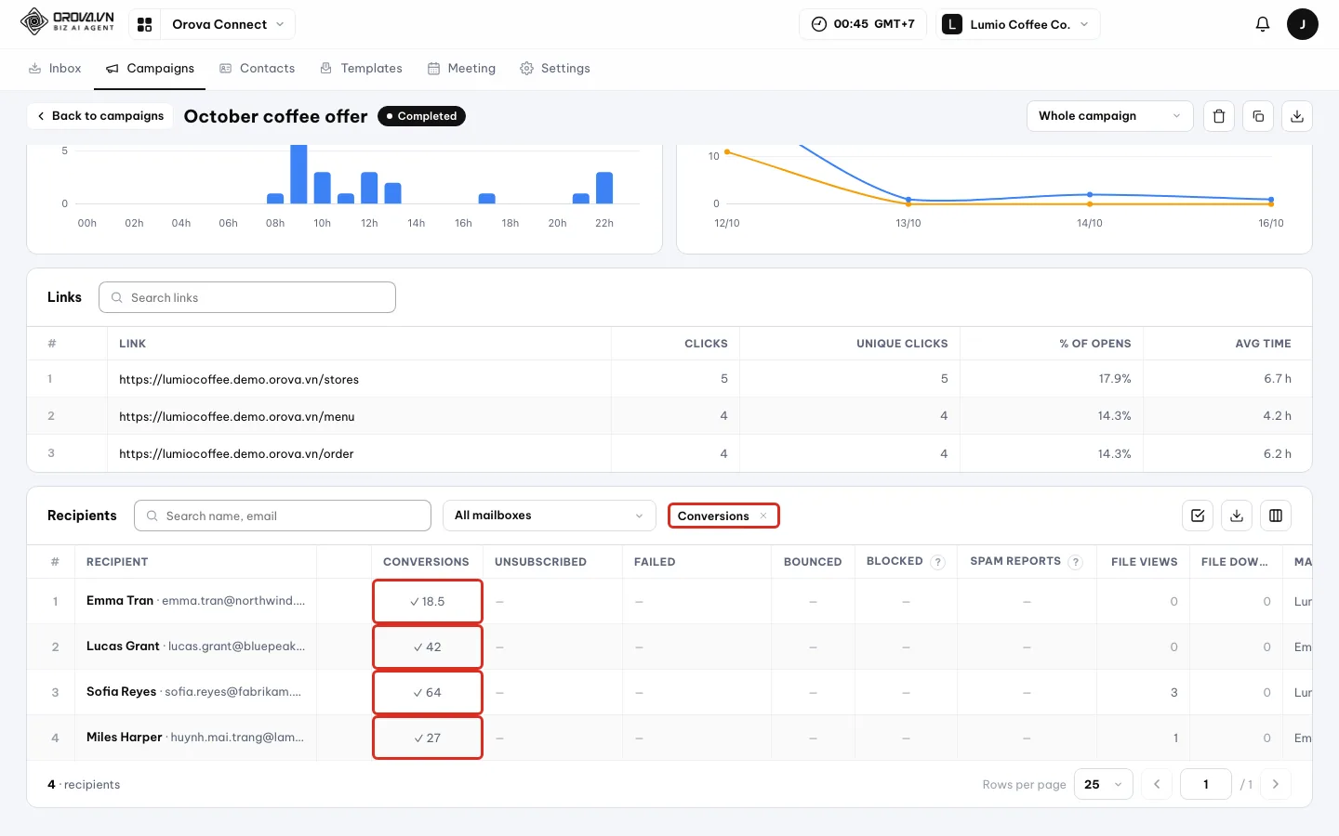Open the /menu link URL
The image size is (1339, 836).
pyautogui.click(x=237, y=416)
